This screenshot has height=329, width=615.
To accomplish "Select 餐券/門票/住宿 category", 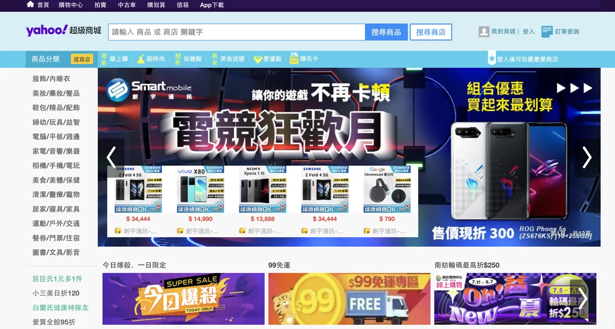I will click(56, 238).
